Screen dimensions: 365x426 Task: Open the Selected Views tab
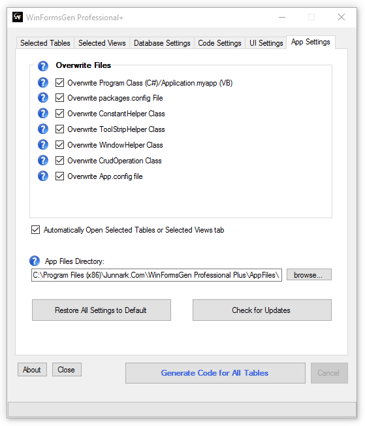(x=102, y=43)
